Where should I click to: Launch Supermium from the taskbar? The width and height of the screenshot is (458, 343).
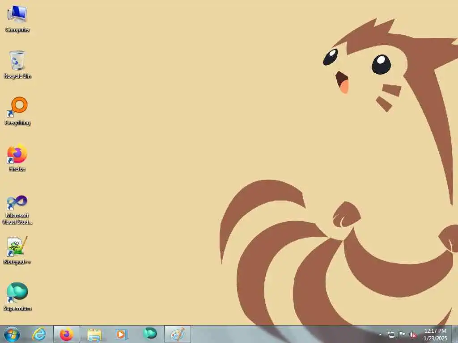[x=149, y=334]
